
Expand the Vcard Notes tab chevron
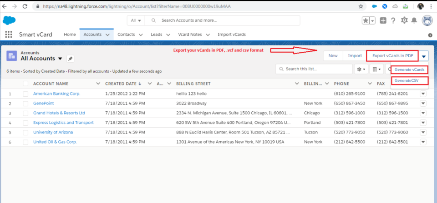click(x=208, y=35)
